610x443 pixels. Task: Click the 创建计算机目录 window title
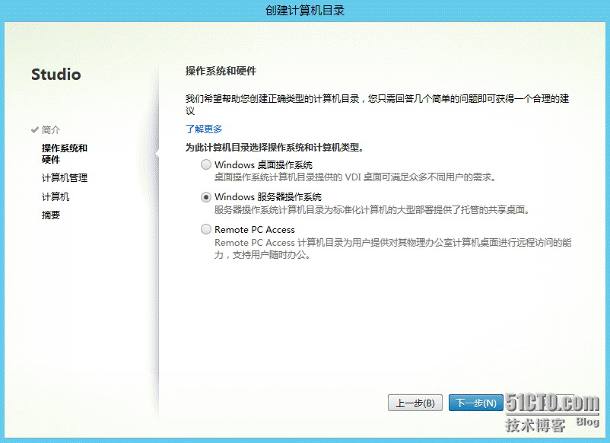pyautogui.click(x=305, y=11)
